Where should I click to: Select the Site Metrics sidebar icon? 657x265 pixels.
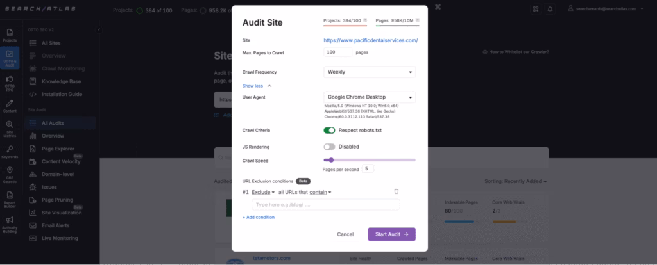(x=10, y=127)
